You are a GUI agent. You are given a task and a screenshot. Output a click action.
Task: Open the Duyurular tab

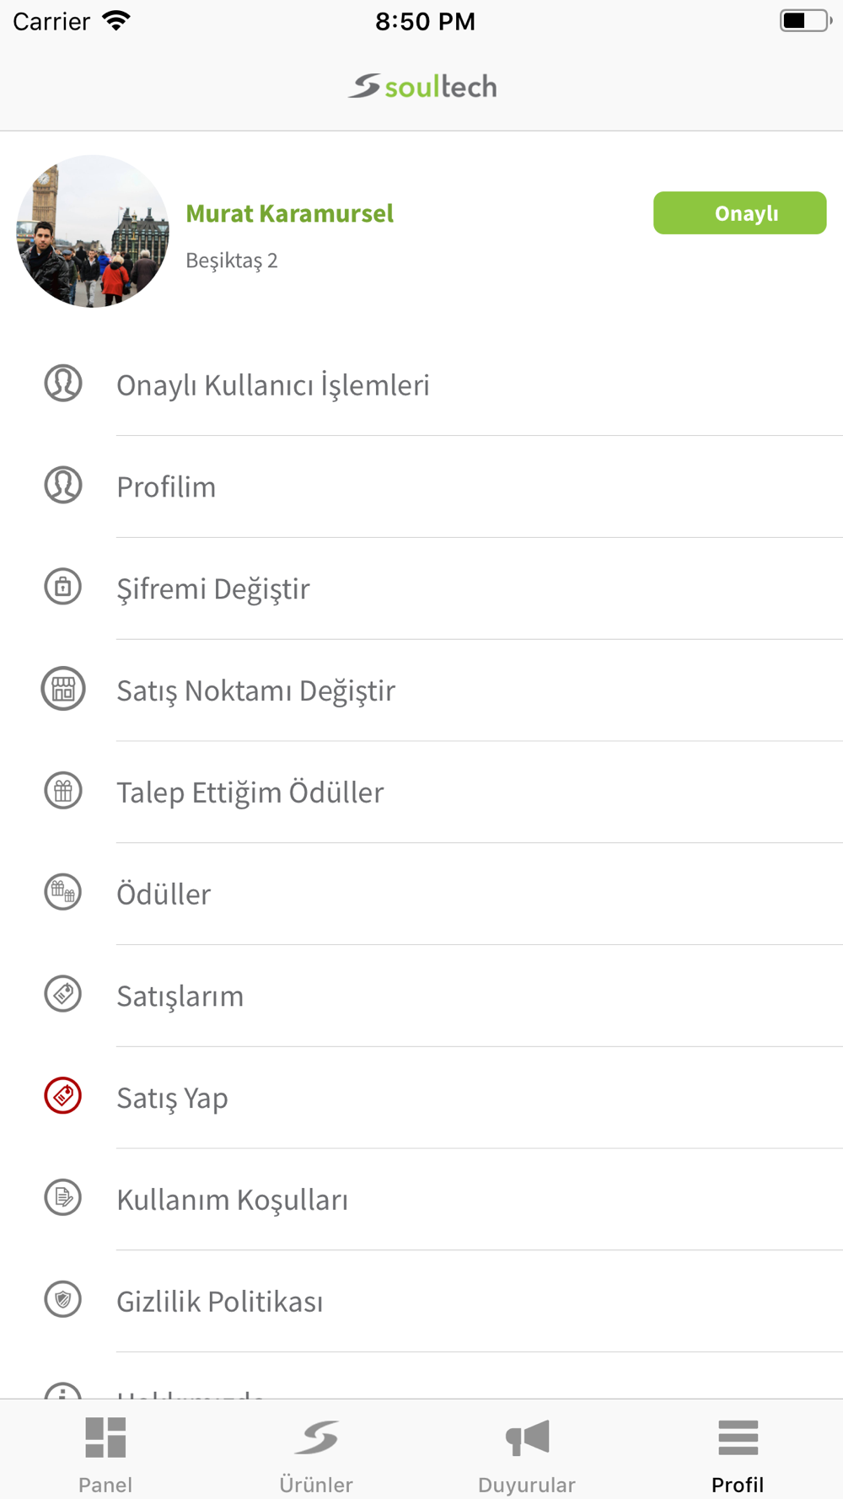click(x=527, y=1454)
